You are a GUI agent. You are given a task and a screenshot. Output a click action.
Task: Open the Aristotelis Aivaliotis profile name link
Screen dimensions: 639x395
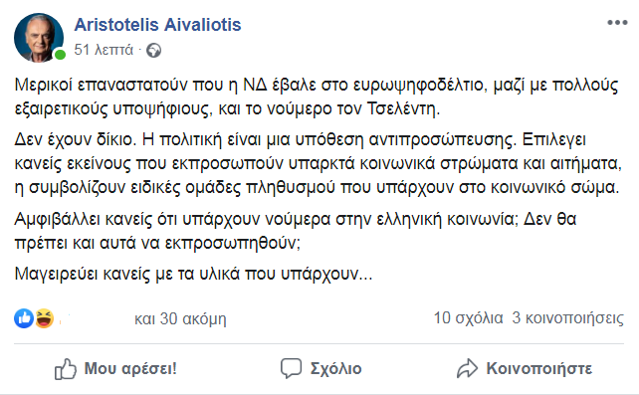(x=157, y=25)
